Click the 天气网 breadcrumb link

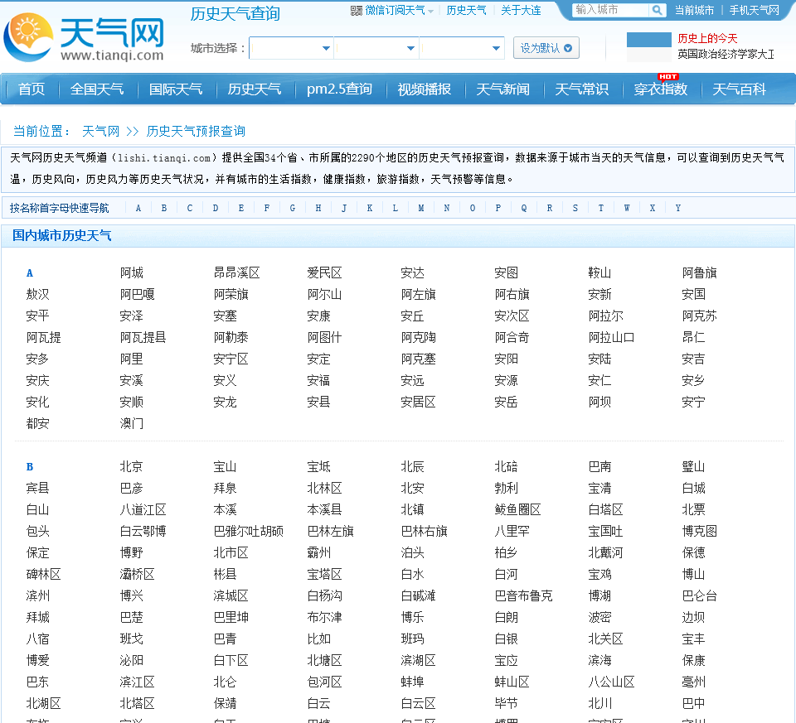[x=100, y=131]
